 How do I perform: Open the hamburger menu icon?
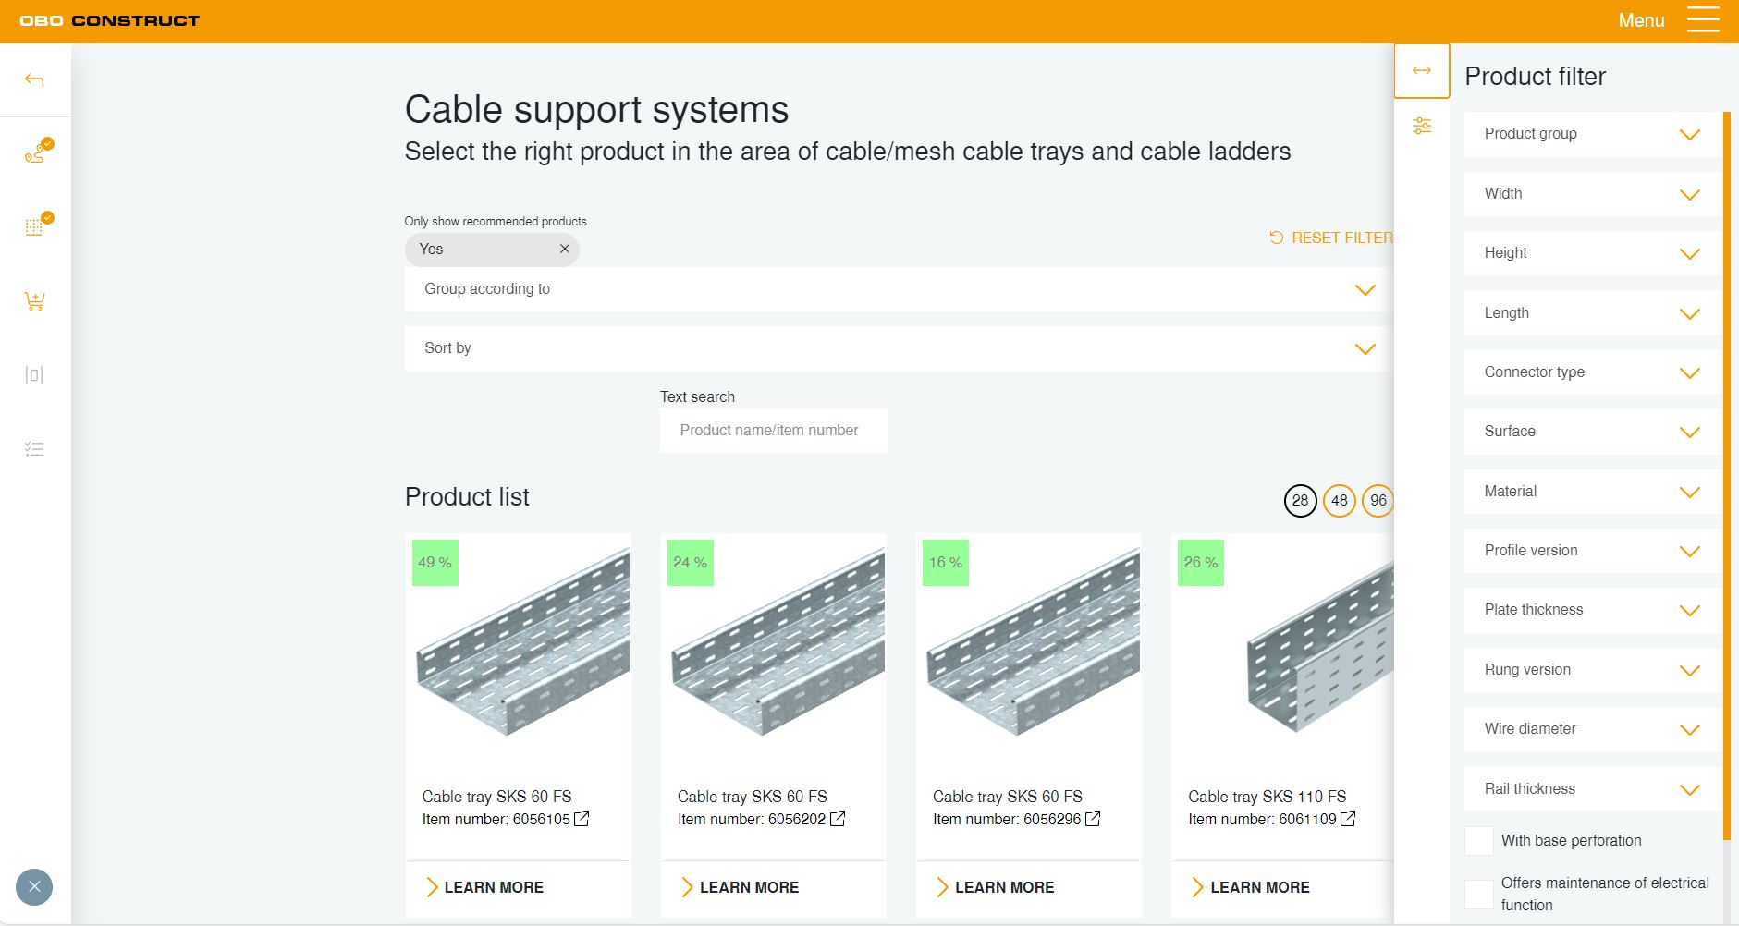point(1703,20)
